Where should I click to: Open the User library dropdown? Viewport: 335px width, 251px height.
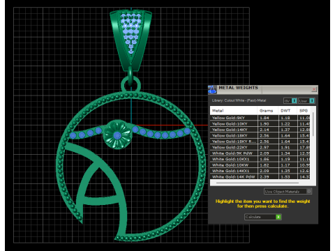[x=306, y=101]
